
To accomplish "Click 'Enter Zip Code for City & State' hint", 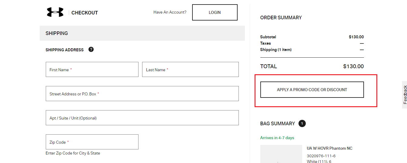I will pos(73,153).
